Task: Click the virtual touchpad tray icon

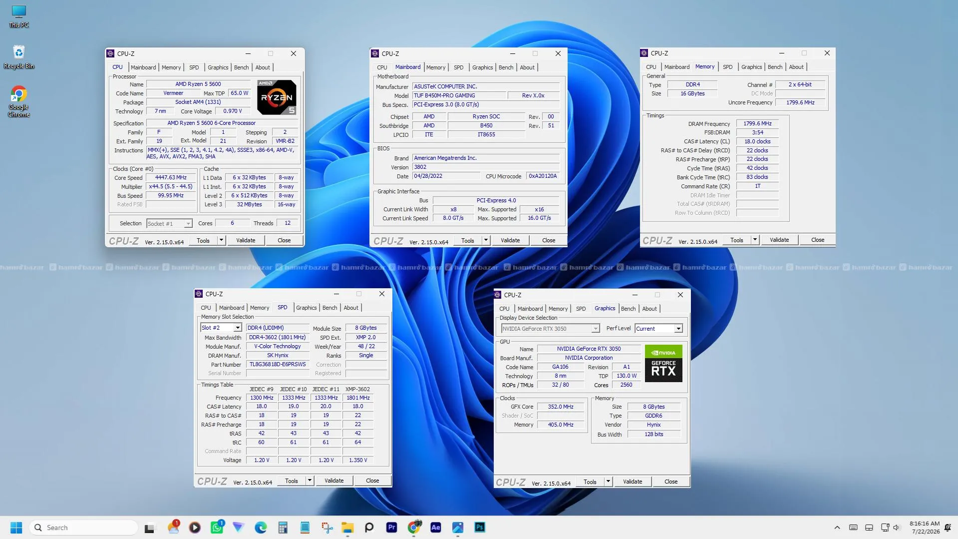Action: [869, 528]
